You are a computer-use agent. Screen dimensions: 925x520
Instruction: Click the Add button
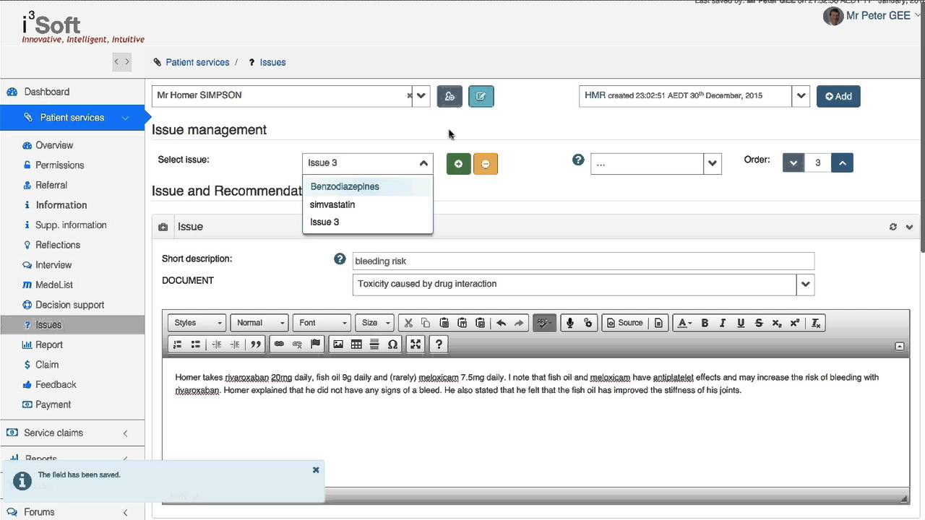pyautogui.click(x=838, y=96)
